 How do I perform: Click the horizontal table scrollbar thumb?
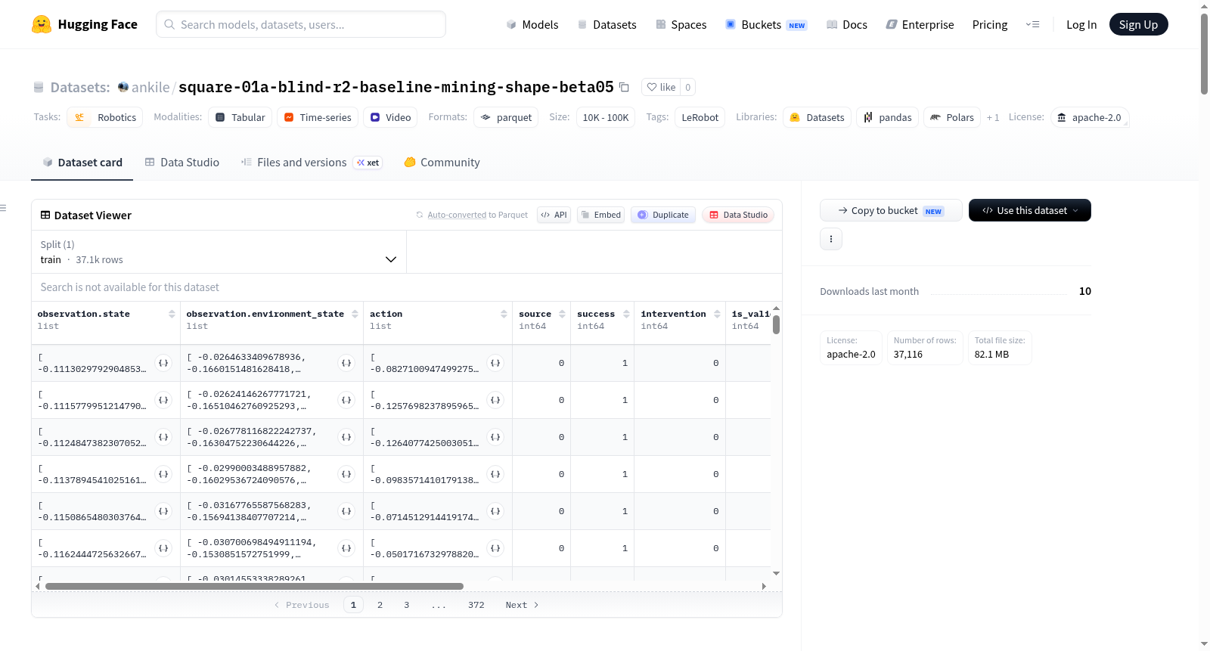click(x=254, y=586)
